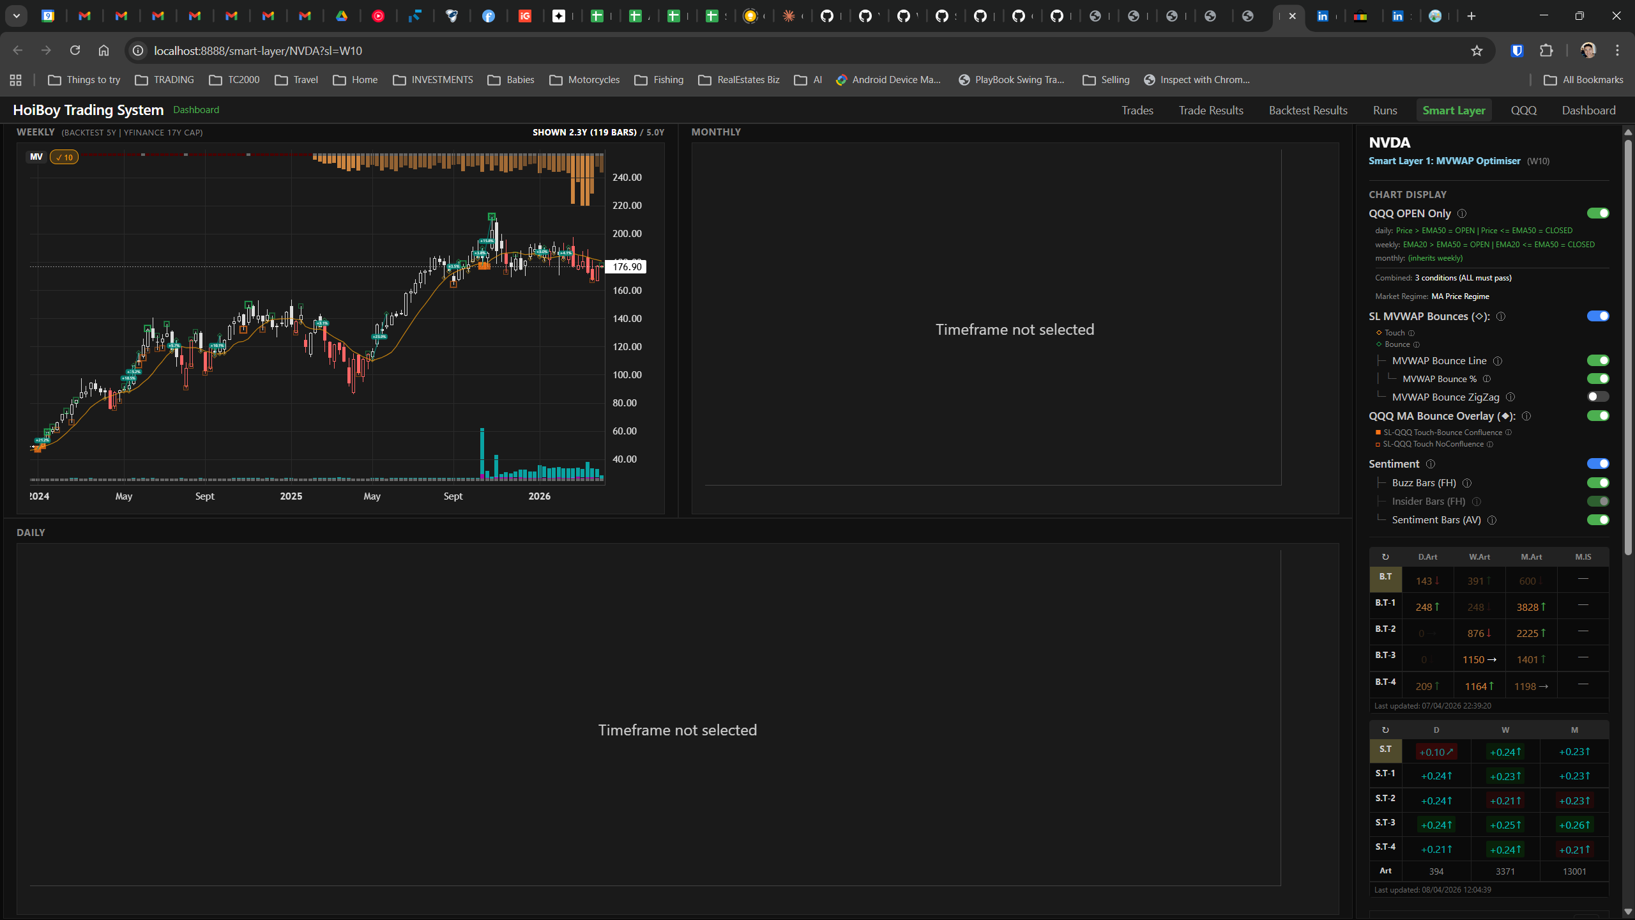The height and width of the screenshot is (920, 1635).
Task: Go to the Trade Results page
Action: point(1211,111)
